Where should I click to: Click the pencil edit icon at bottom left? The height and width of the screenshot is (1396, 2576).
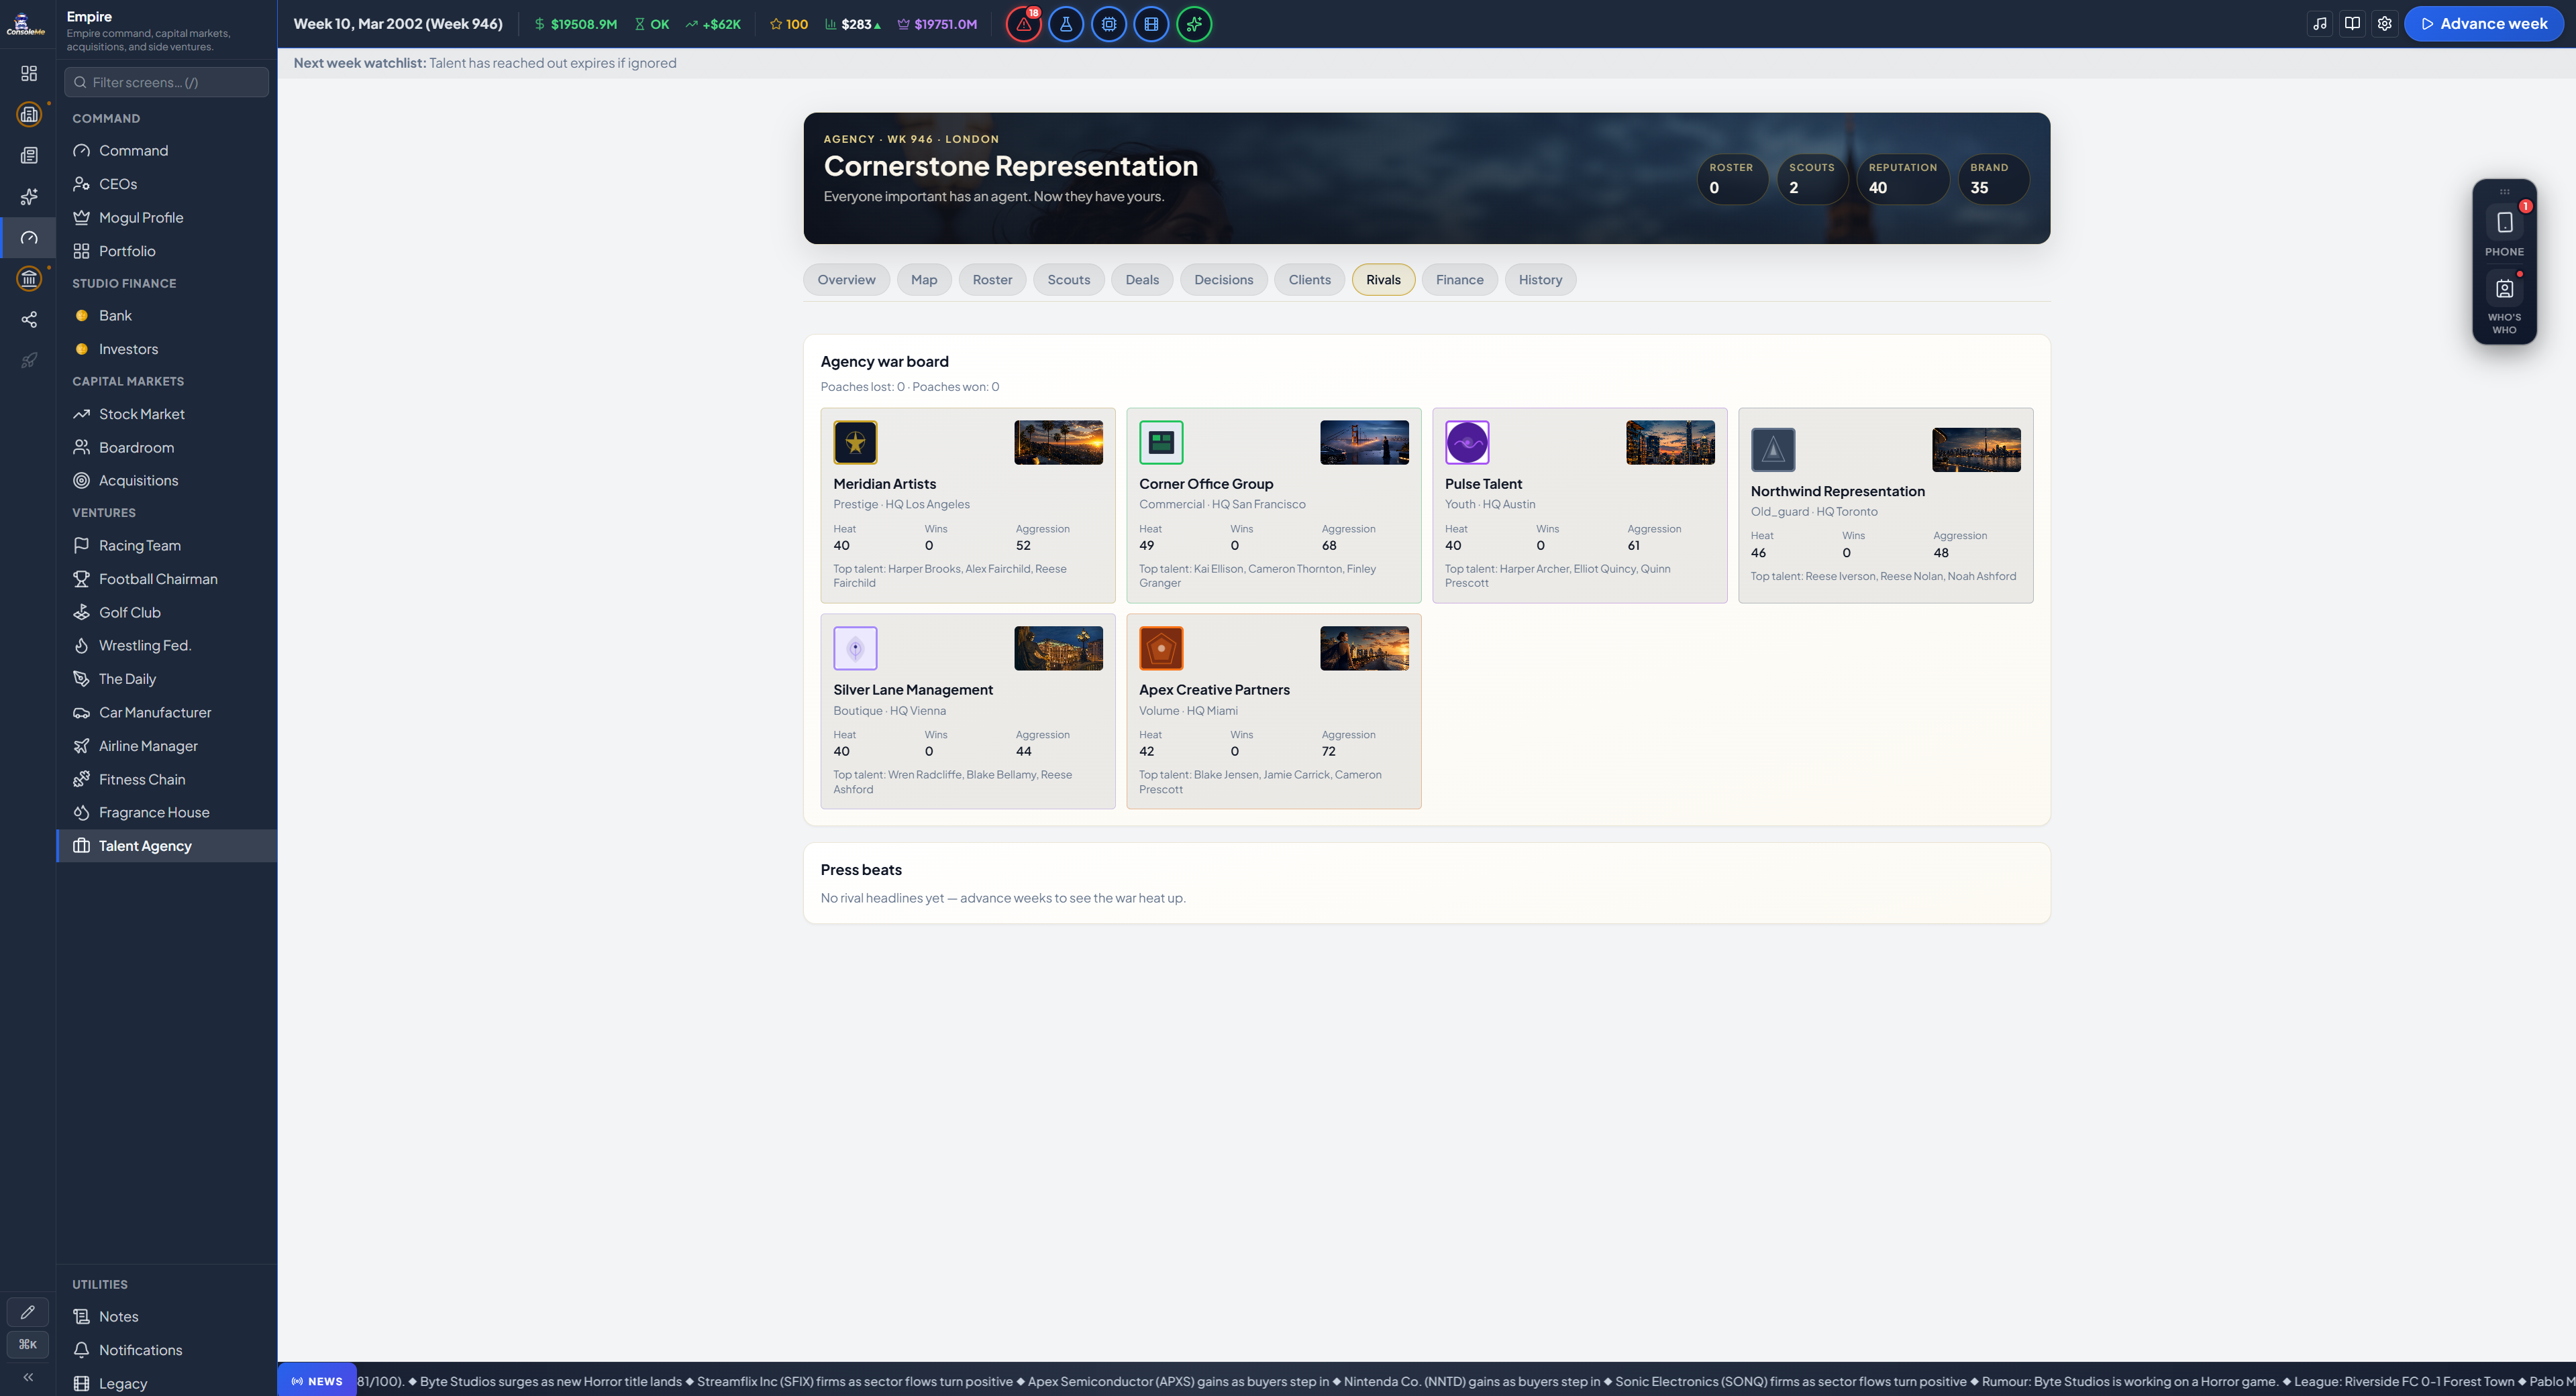point(28,1312)
